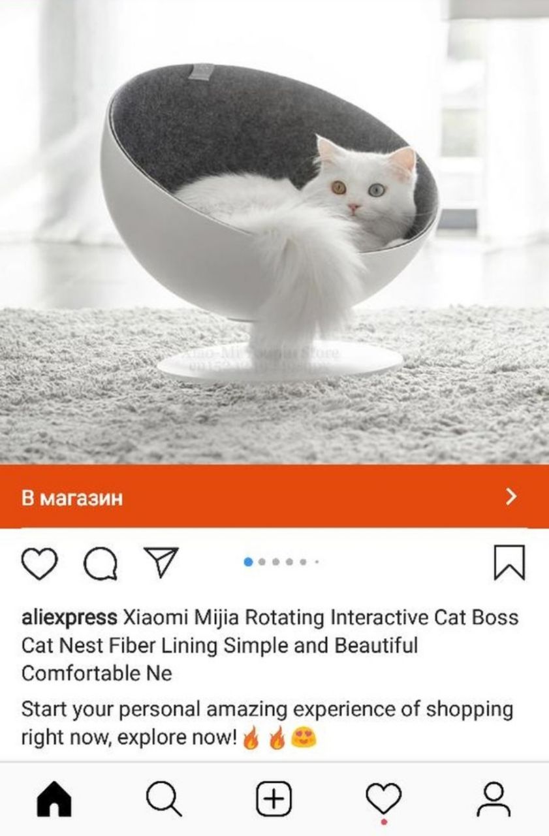Tap the 'В магазин' orange banner

click(274, 497)
